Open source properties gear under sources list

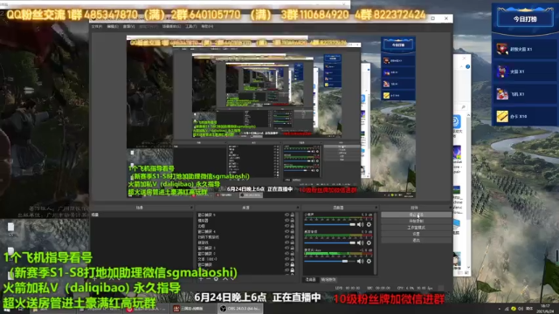tap(216, 279)
